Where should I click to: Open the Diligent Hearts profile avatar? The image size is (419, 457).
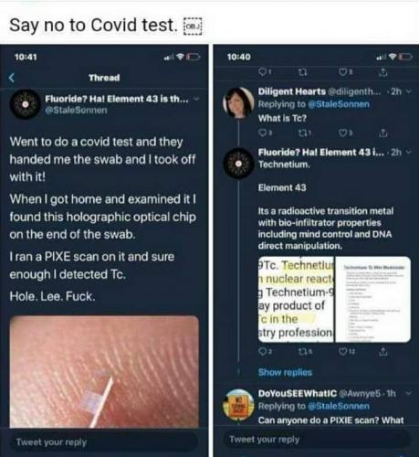click(x=238, y=102)
